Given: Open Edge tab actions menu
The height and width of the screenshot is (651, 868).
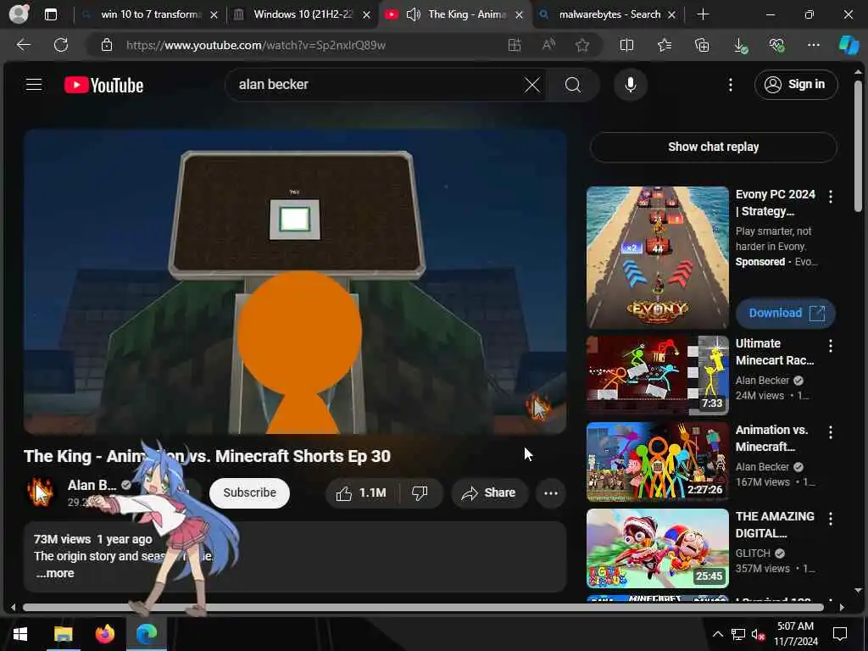Looking at the screenshot, I should click(x=50, y=14).
